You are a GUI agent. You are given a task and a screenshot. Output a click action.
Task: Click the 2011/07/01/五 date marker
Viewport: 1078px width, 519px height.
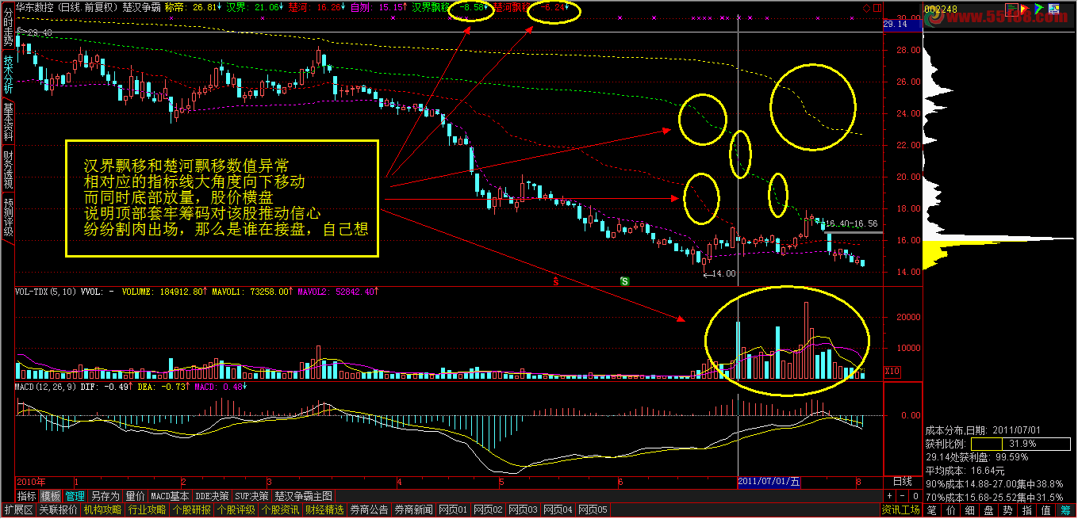tap(769, 482)
